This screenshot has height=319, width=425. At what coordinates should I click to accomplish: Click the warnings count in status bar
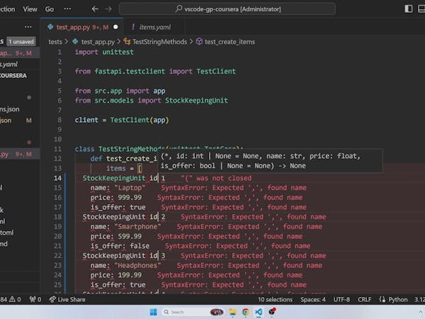click(x=15, y=299)
